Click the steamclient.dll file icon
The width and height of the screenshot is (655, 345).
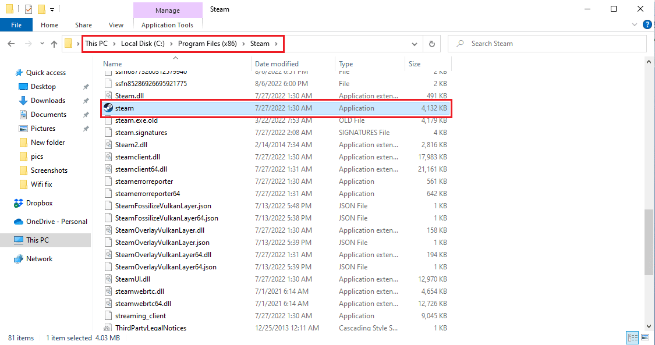108,157
